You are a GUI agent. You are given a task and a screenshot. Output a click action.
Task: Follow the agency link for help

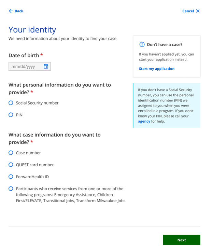(144, 121)
